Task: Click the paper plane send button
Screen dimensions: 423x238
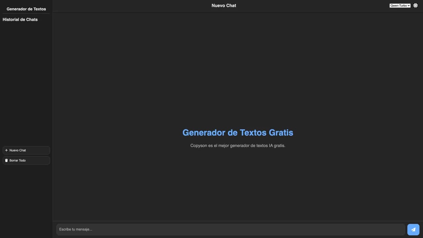Action: click(x=413, y=229)
